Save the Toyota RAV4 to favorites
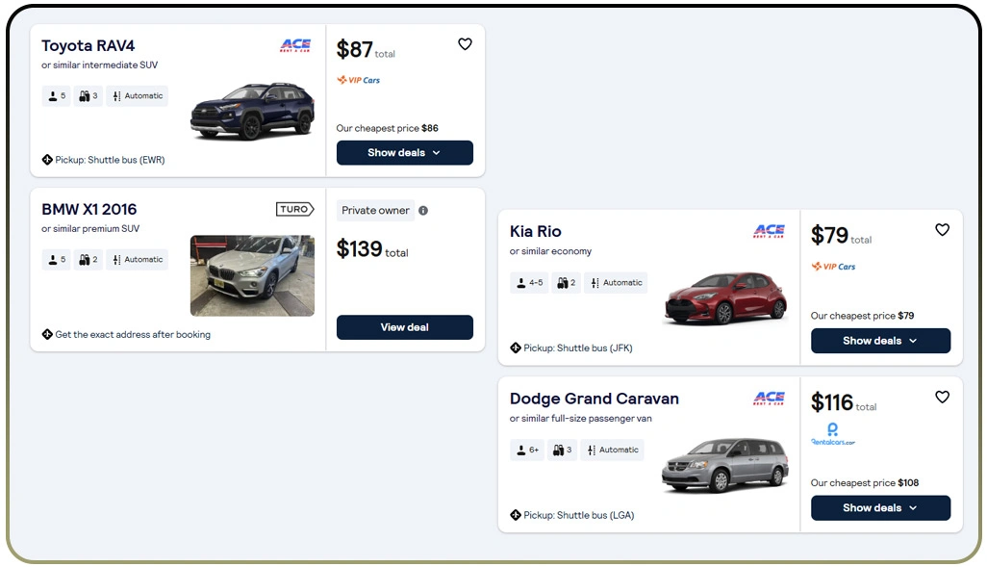 click(x=465, y=43)
